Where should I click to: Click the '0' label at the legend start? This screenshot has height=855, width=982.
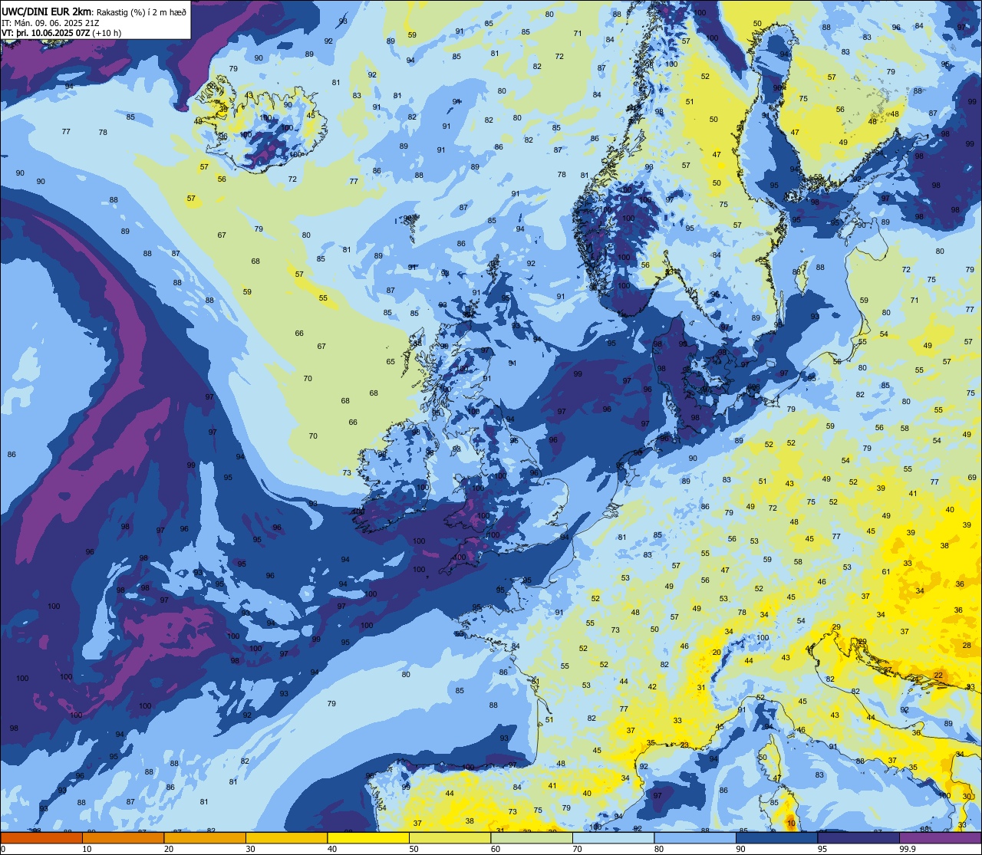[4, 849]
